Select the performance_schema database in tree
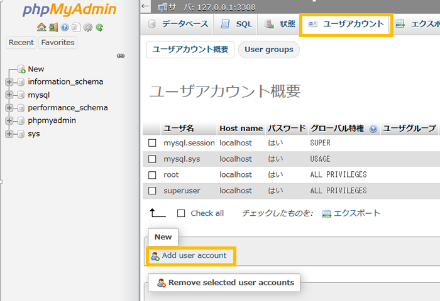This screenshot has height=301, width=440. coord(67,107)
